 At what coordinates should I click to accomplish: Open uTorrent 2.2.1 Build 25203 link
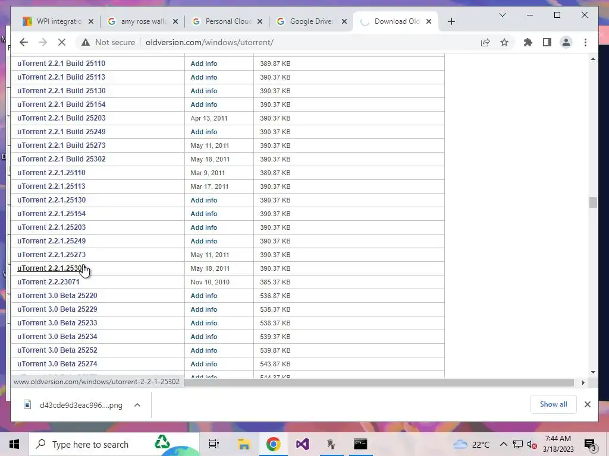pos(61,118)
